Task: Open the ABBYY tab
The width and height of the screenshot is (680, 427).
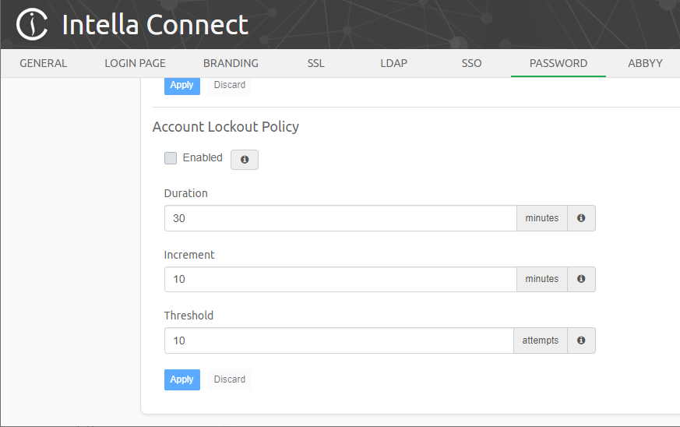Action: (x=645, y=63)
